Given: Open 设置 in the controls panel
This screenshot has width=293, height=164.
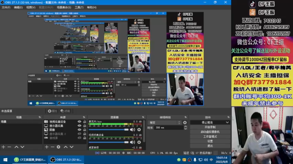Looking at the screenshot, I should (210, 141).
